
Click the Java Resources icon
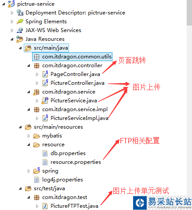tap(20, 39)
